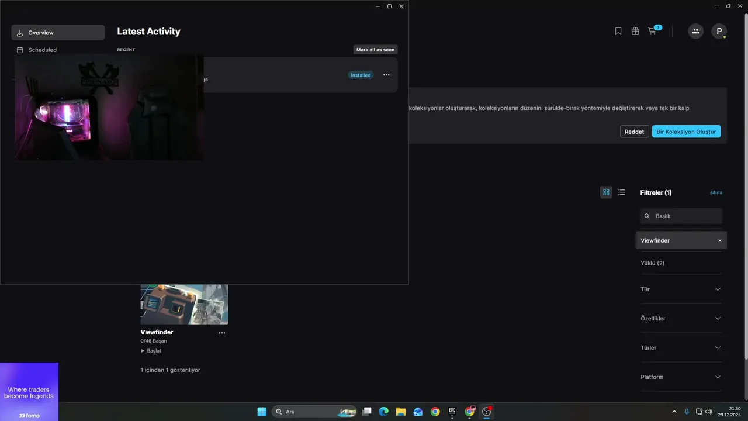Image resolution: width=748 pixels, height=421 pixels.
Task: Close the Epic Games Launcher window
Action: pyautogui.click(x=740, y=6)
